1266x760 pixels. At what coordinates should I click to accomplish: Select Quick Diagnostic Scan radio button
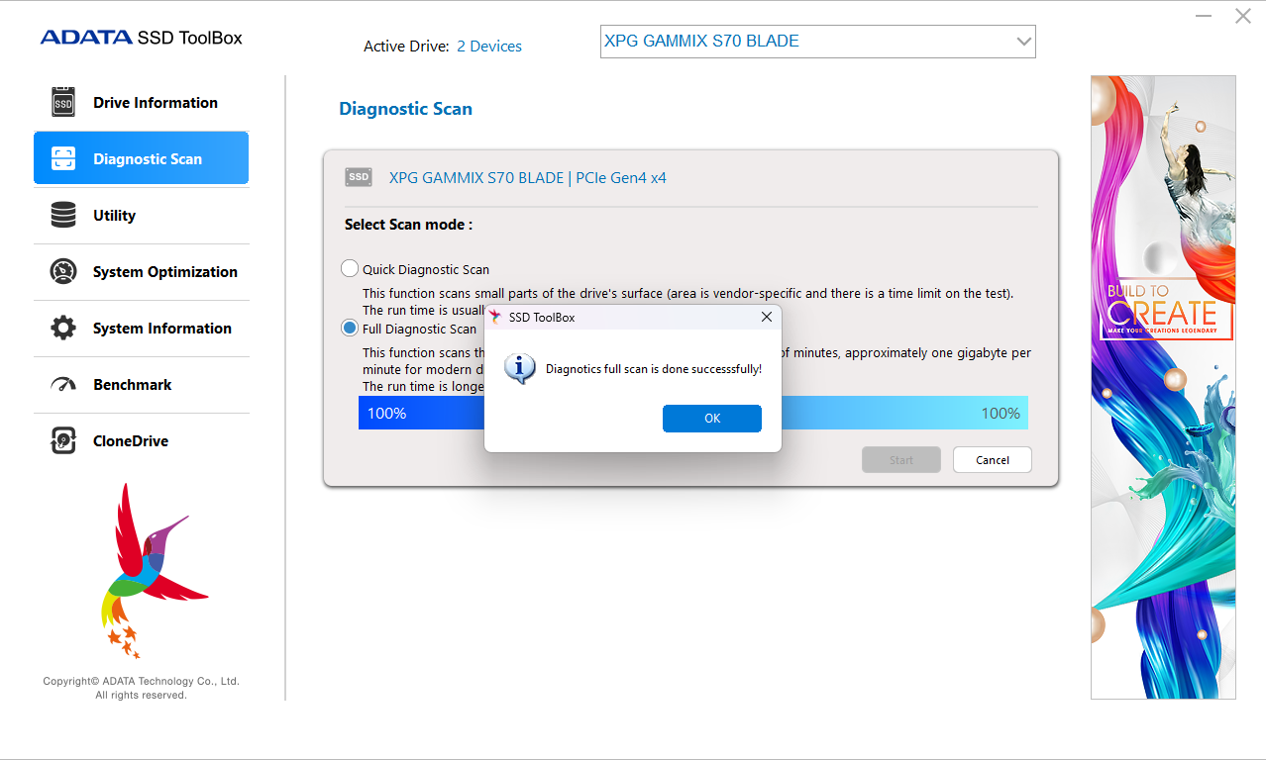coord(350,268)
